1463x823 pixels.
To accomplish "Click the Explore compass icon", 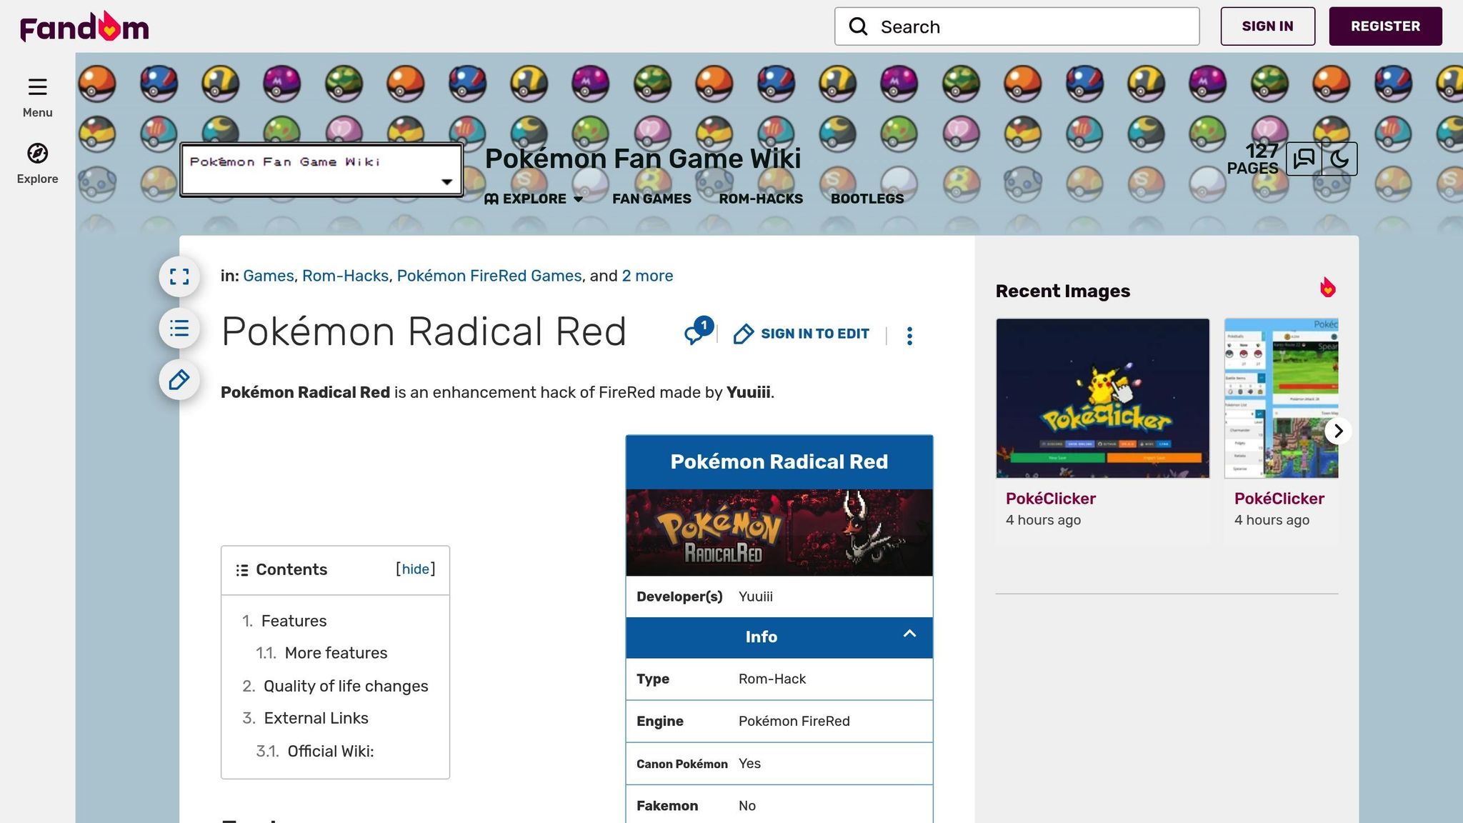I will [x=37, y=154].
